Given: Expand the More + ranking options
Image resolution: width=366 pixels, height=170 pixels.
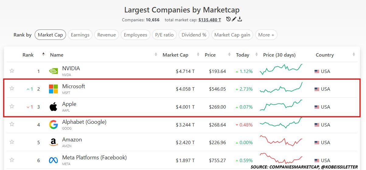Looking at the screenshot, I should click(x=266, y=35).
